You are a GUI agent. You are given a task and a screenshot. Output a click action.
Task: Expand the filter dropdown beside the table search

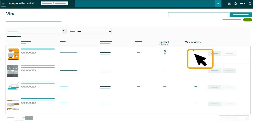(93, 32)
